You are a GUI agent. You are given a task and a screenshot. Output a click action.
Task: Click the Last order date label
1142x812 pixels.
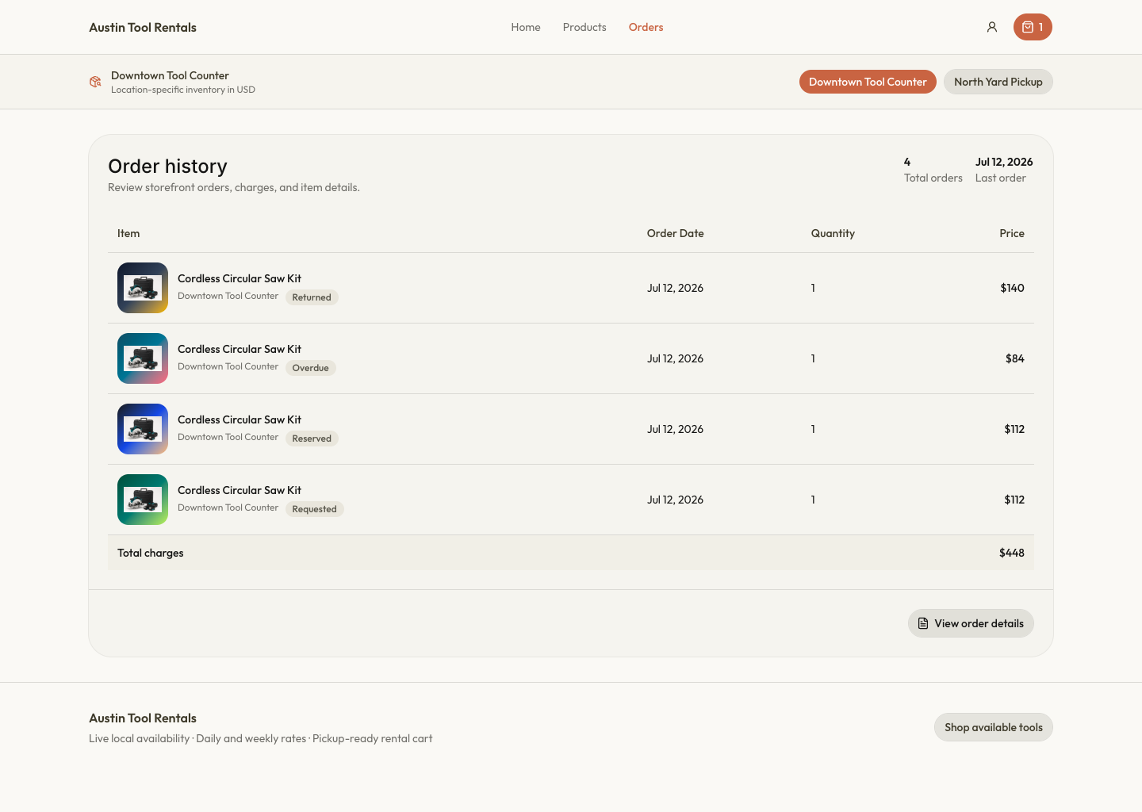point(1001,178)
